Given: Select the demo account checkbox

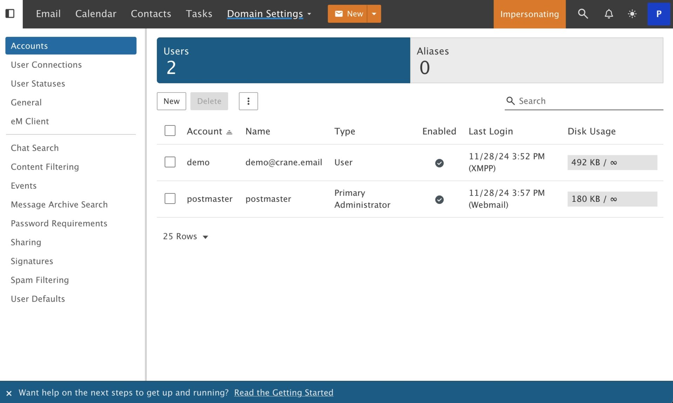Looking at the screenshot, I should (170, 162).
